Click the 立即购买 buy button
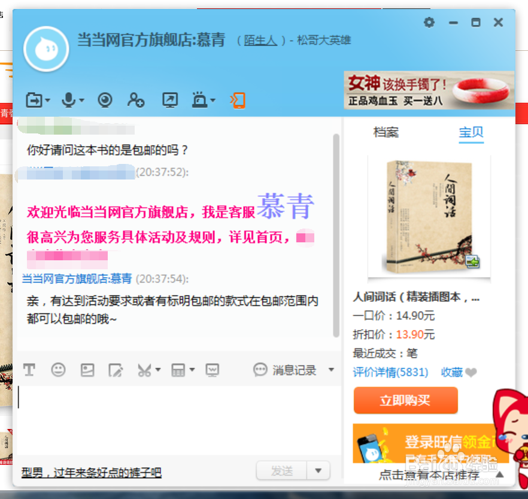Viewport: 528px width, 499px height. pyautogui.click(x=405, y=400)
